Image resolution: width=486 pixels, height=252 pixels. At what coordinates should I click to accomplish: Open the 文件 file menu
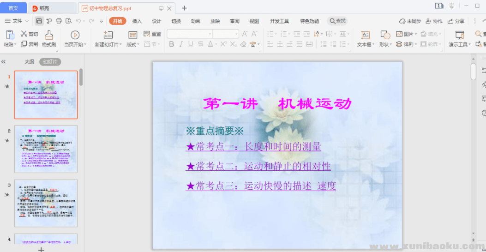[x=17, y=21]
